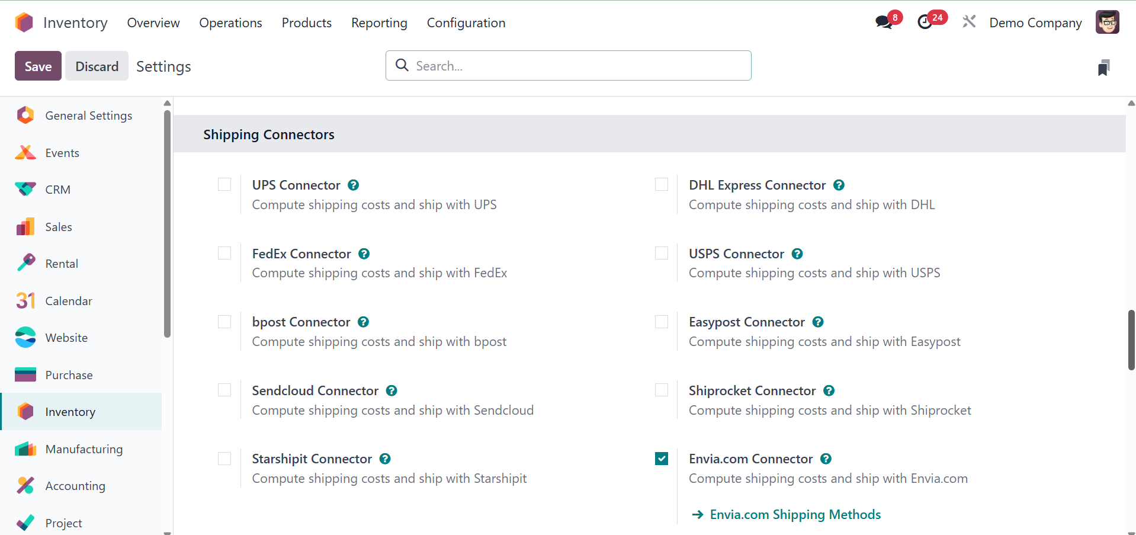
Task: Open help for Easypost Connector
Action: pos(818,322)
